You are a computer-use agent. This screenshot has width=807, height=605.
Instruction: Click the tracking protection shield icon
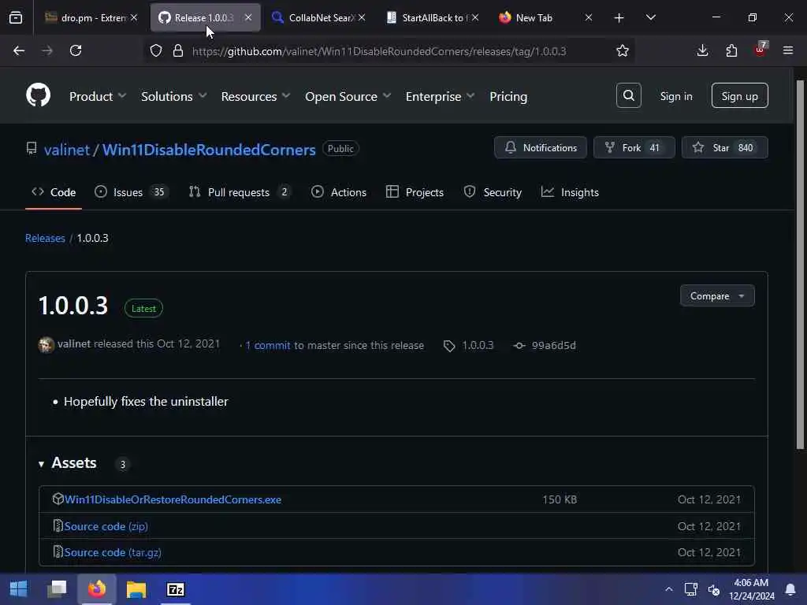pyautogui.click(x=156, y=50)
